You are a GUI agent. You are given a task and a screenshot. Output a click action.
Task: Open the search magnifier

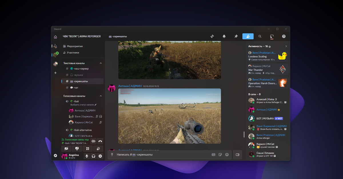260,36
